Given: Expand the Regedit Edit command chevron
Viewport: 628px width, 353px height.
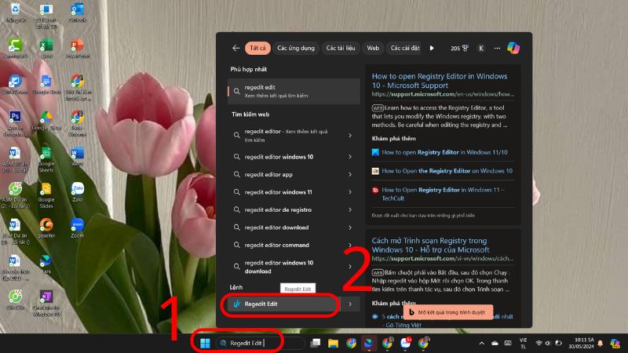Looking at the screenshot, I should [350, 304].
